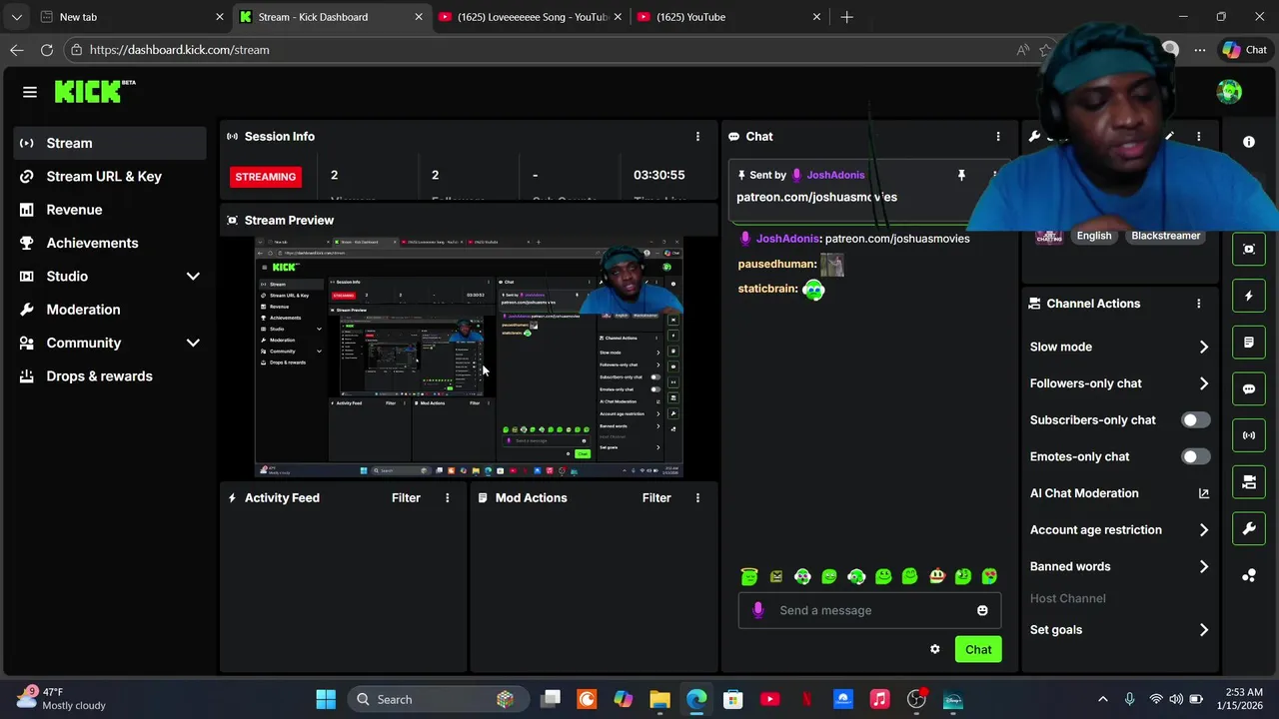This screenshot has height=719, width=1279.
Task: Open Followers-only chat settings
Action: pyautogui.click(x=1119, y=383)
